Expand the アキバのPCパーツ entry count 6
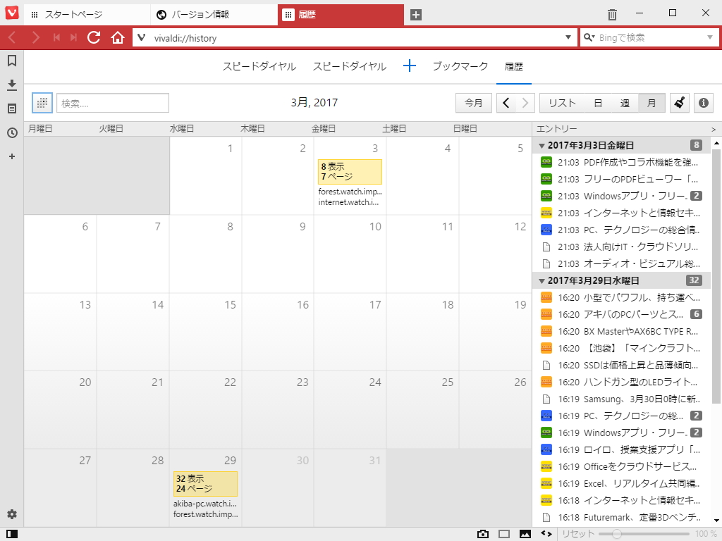 [x=696, y=314]
